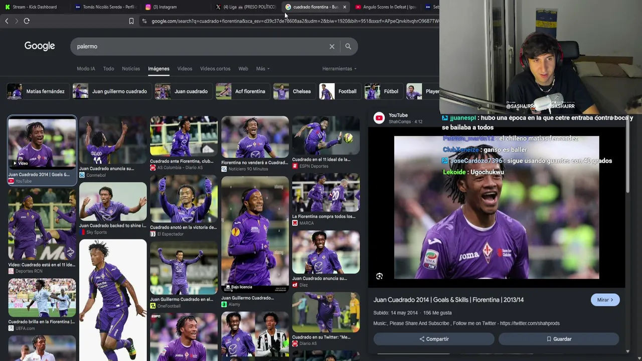The image size is (642, 361).
Task: Open the Videos results tab
Action: (x=185, y=69)
